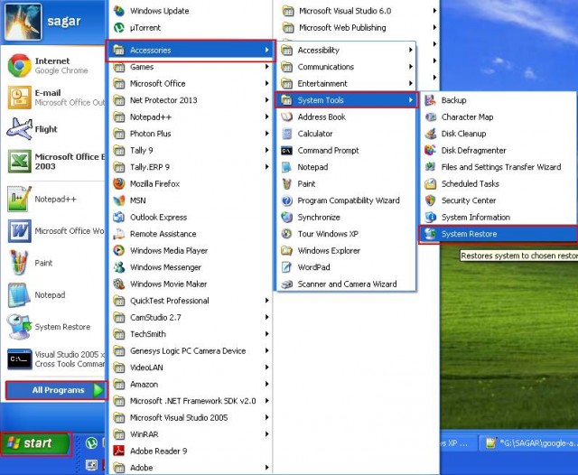Viewport: 578px width, 475px height.
Task: Open Windows Movie Maker icon
Action: 119,284
